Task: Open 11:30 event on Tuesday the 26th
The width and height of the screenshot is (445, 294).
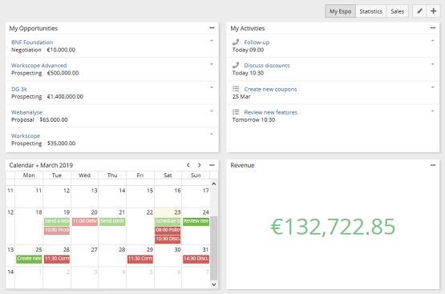Action: click(57, 259)
